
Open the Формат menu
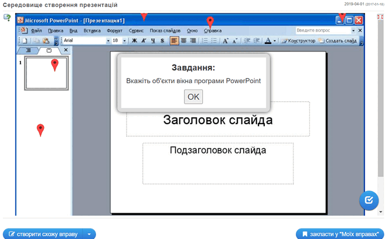click(114, 30)
